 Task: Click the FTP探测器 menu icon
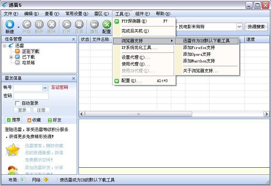tap(117, 21)
